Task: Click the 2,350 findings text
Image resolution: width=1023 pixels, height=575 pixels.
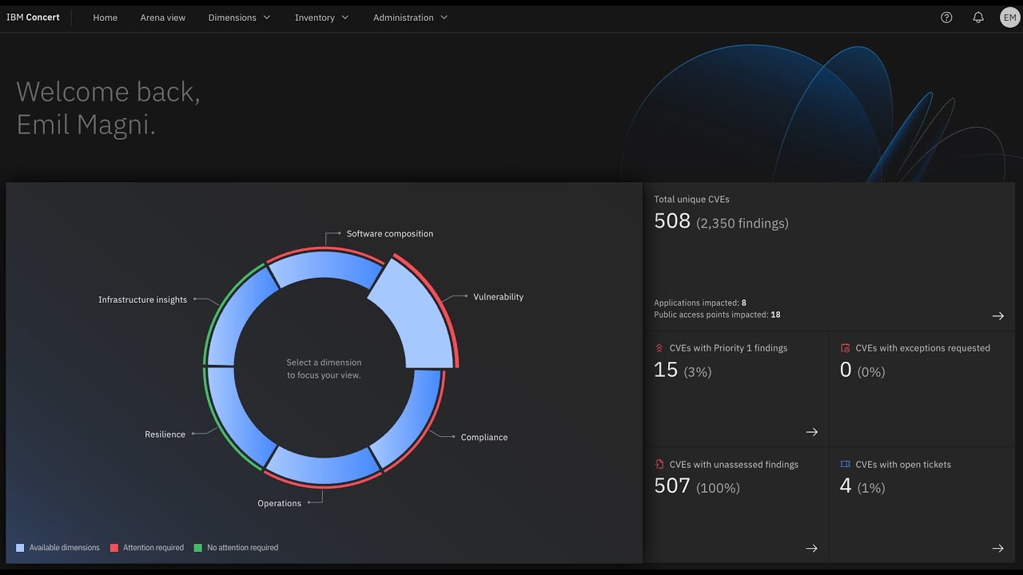Action: (742, 224)
